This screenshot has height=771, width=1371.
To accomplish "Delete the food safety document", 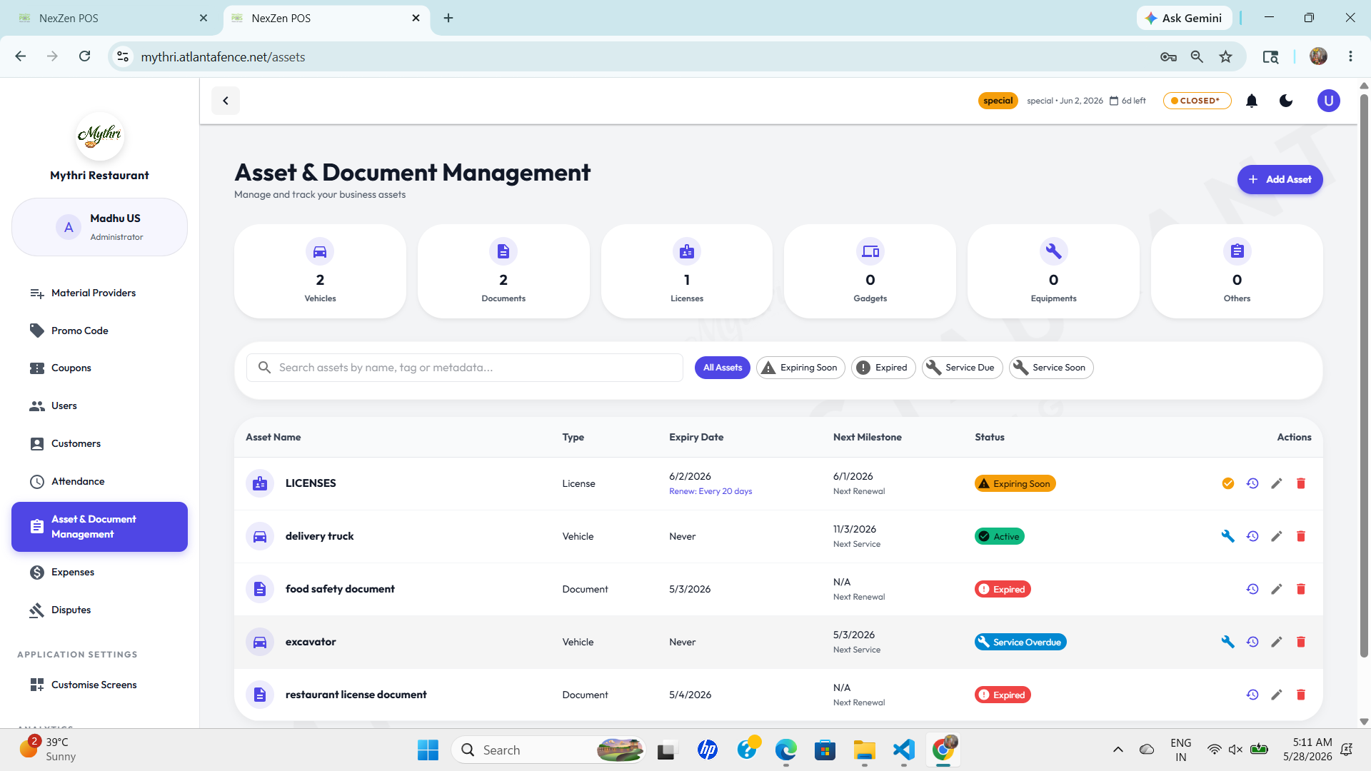I will [1301, 589].
